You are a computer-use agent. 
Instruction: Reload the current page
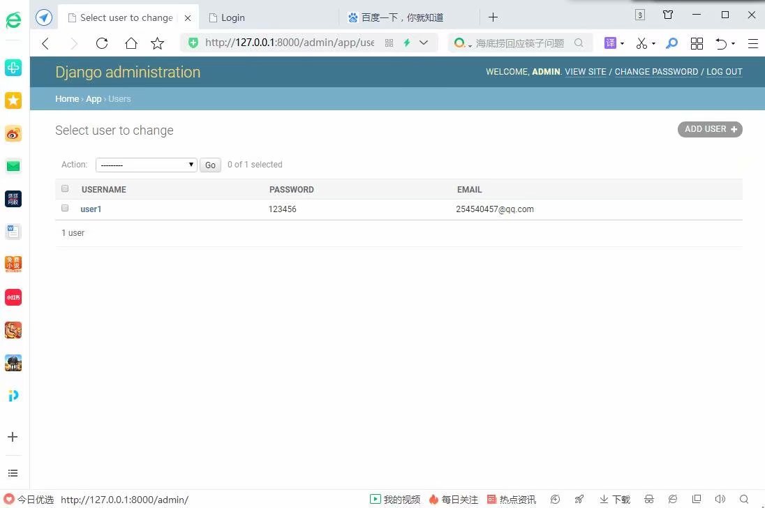click(x=101, y=43)
